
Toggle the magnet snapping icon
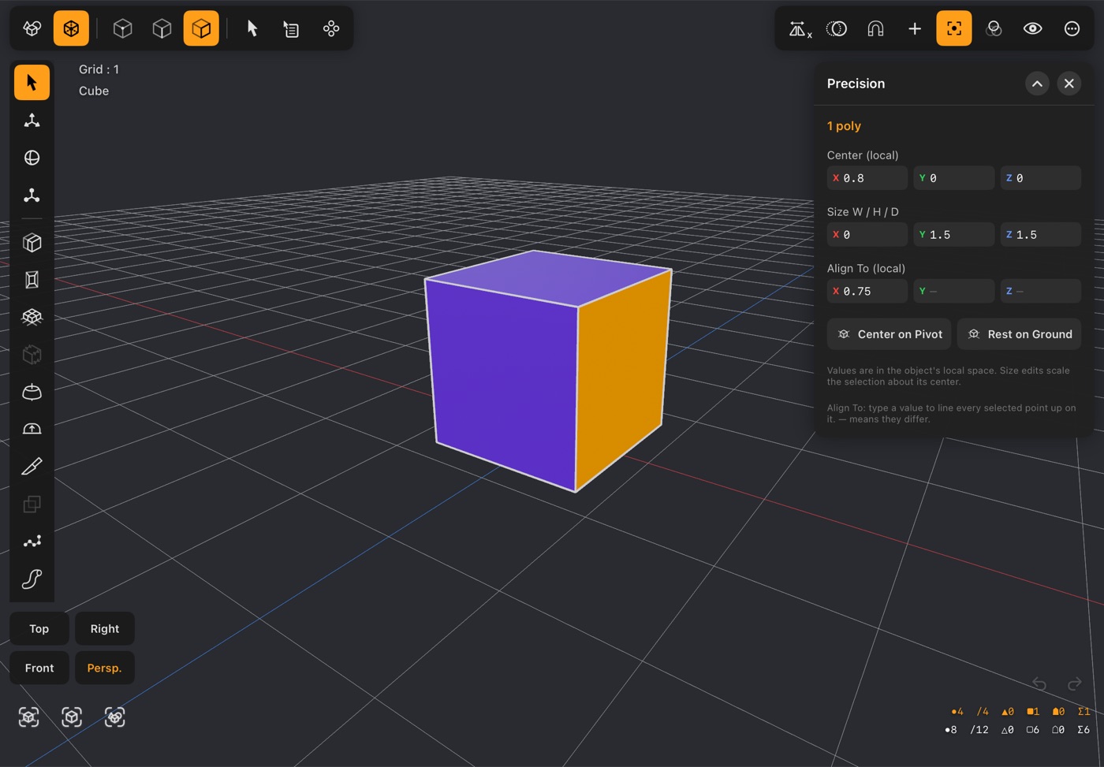coord(875,28)
